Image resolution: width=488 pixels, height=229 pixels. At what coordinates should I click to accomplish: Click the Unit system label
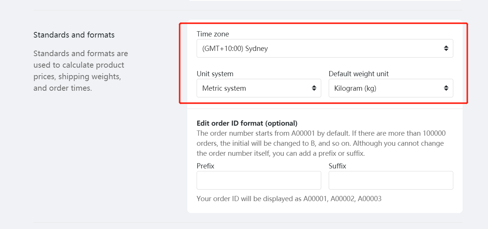(x=215, y=74)
